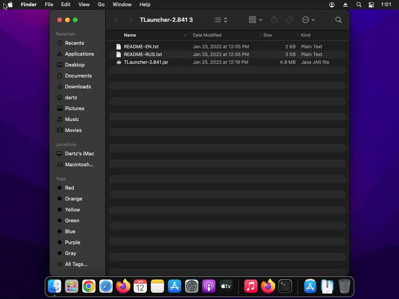This screenshot has width=399, height=299.
Task: Launch Terminal from the Dock
Action: [285, 286]
